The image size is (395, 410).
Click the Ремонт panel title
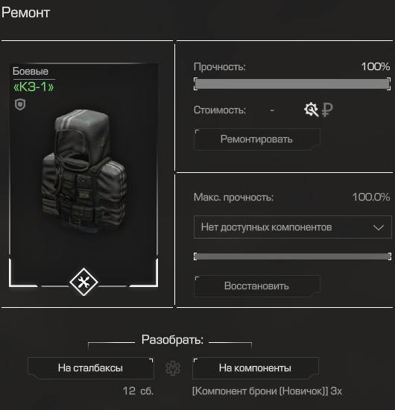pos(25,13)
